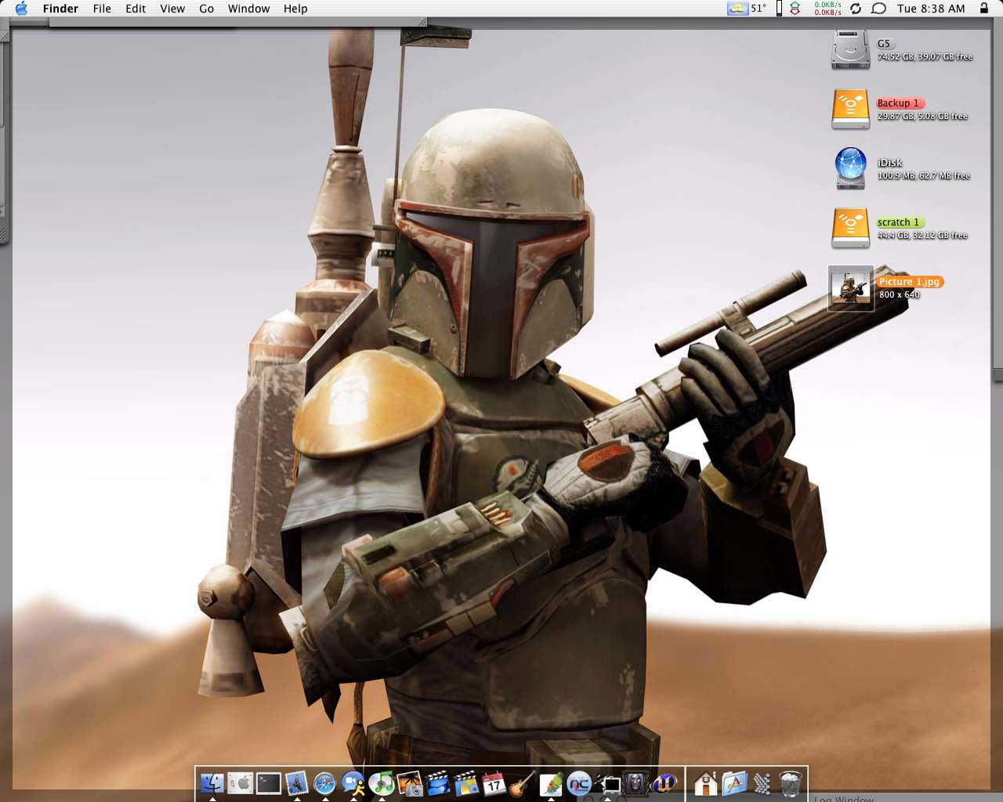Open the Go menu

[206, 9]
